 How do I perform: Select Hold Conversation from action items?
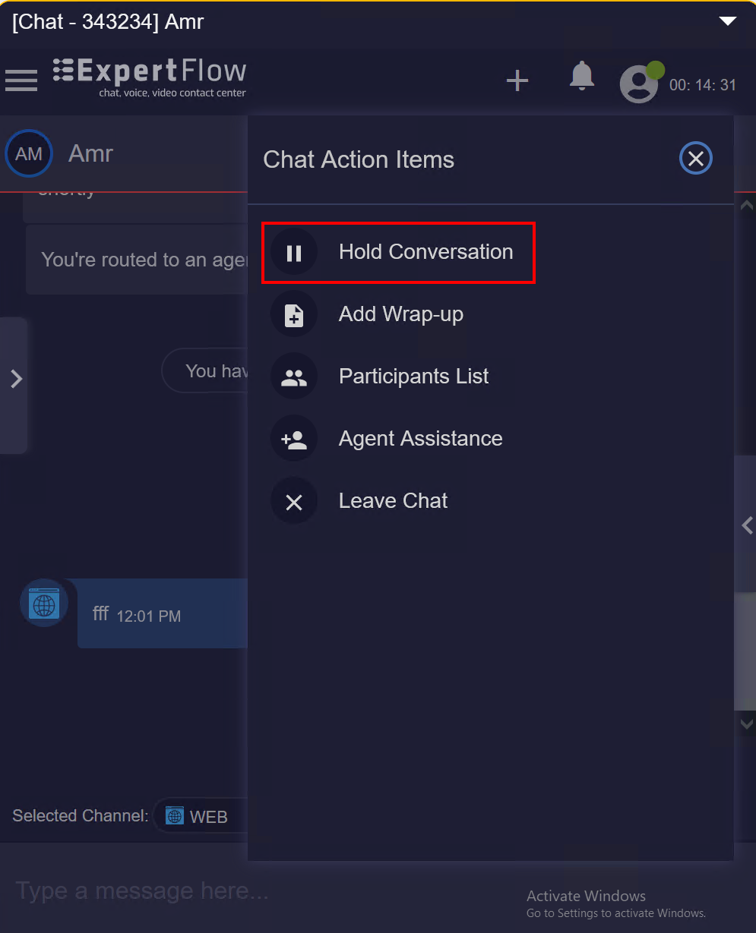tap(425, 252)
